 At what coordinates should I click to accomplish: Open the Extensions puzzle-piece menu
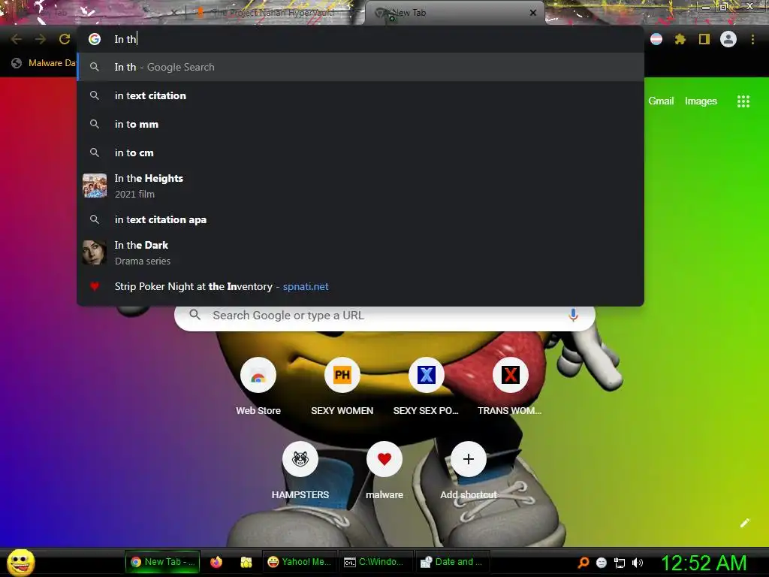(x=680, y=39)
